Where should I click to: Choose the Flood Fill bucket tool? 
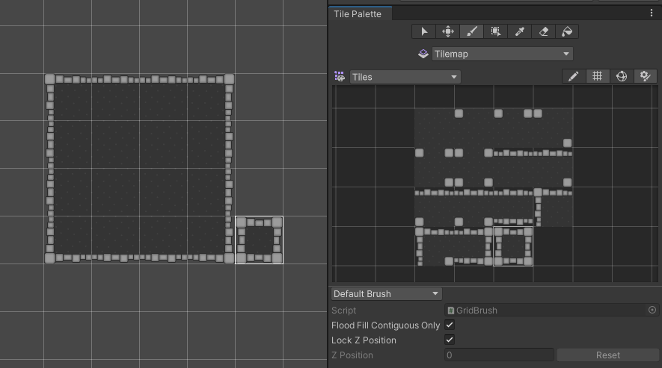point(567,31)
